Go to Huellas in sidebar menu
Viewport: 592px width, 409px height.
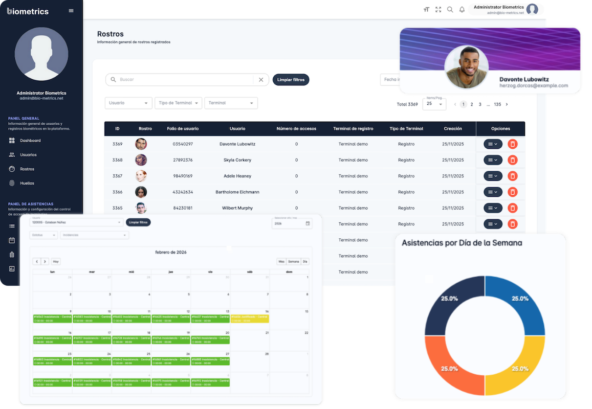point(27,183)
